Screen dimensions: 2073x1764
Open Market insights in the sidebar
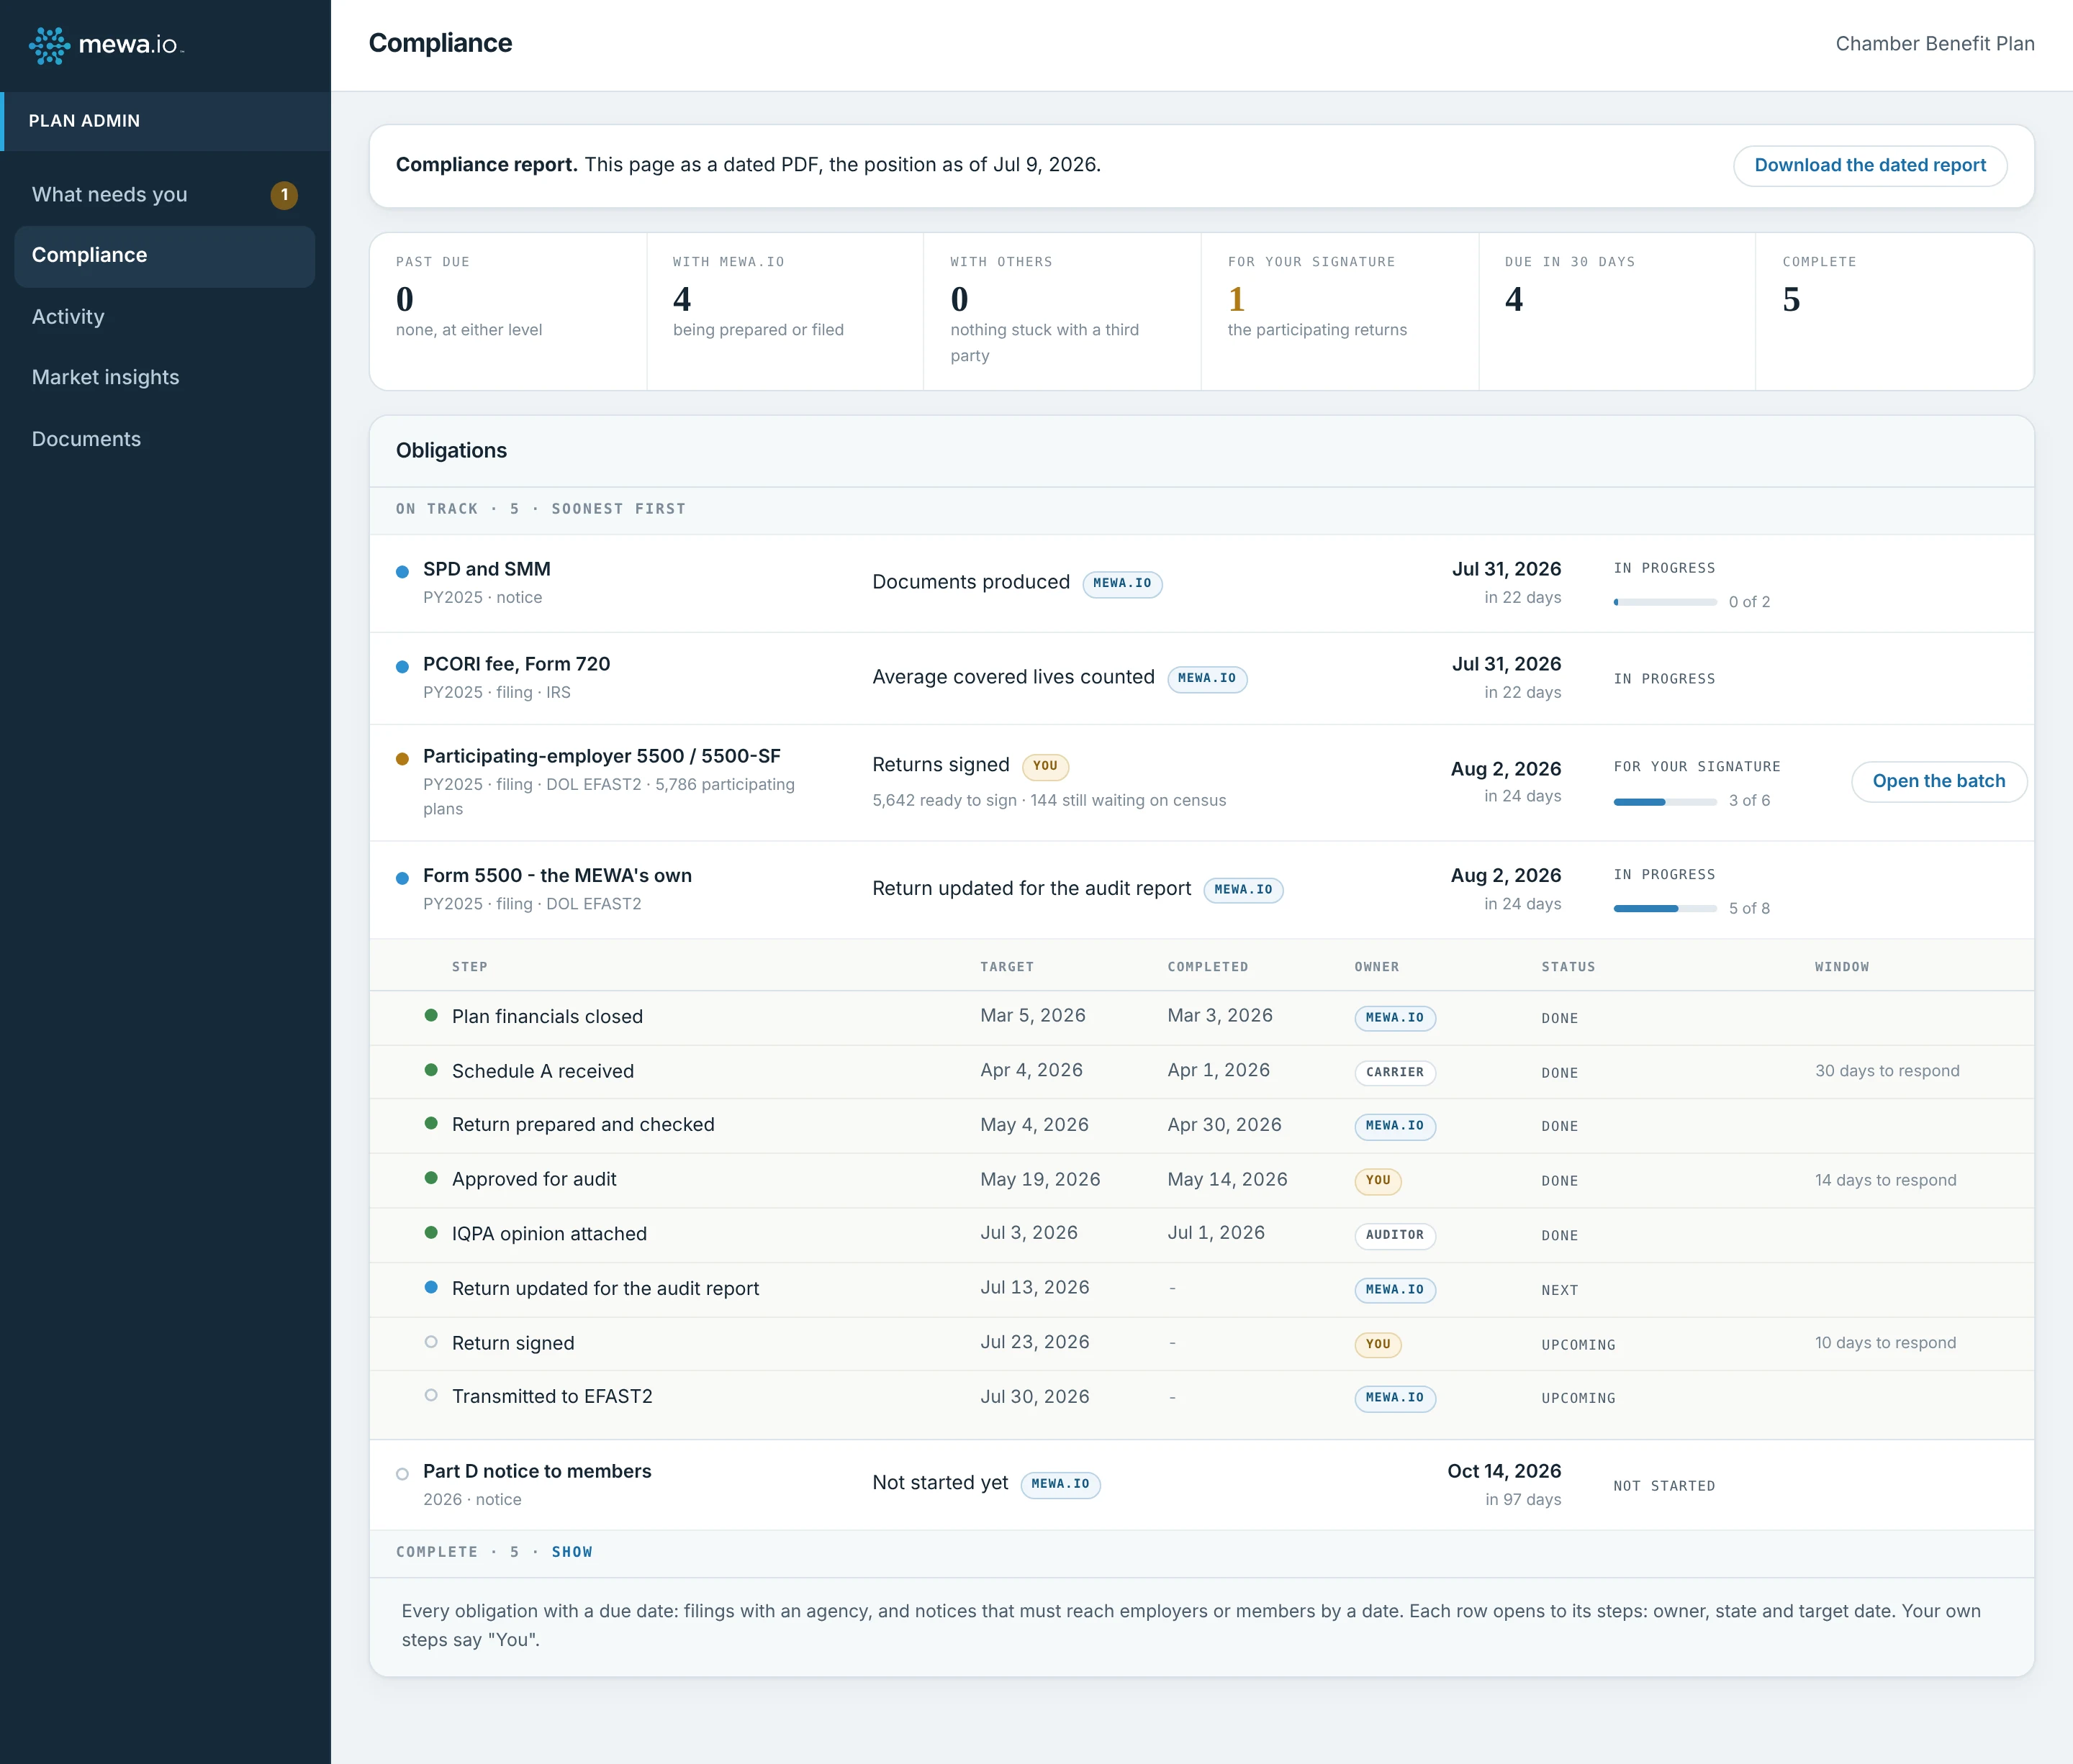click(x=165, y=378)
